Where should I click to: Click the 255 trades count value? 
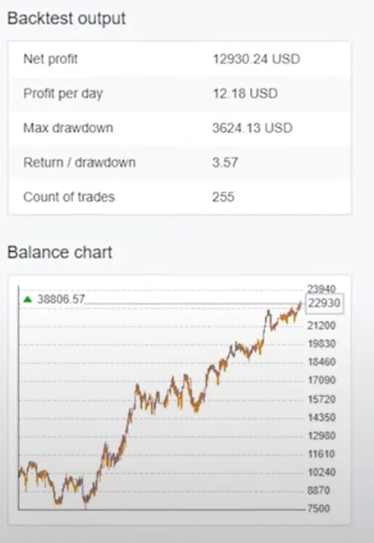(223, 197)
